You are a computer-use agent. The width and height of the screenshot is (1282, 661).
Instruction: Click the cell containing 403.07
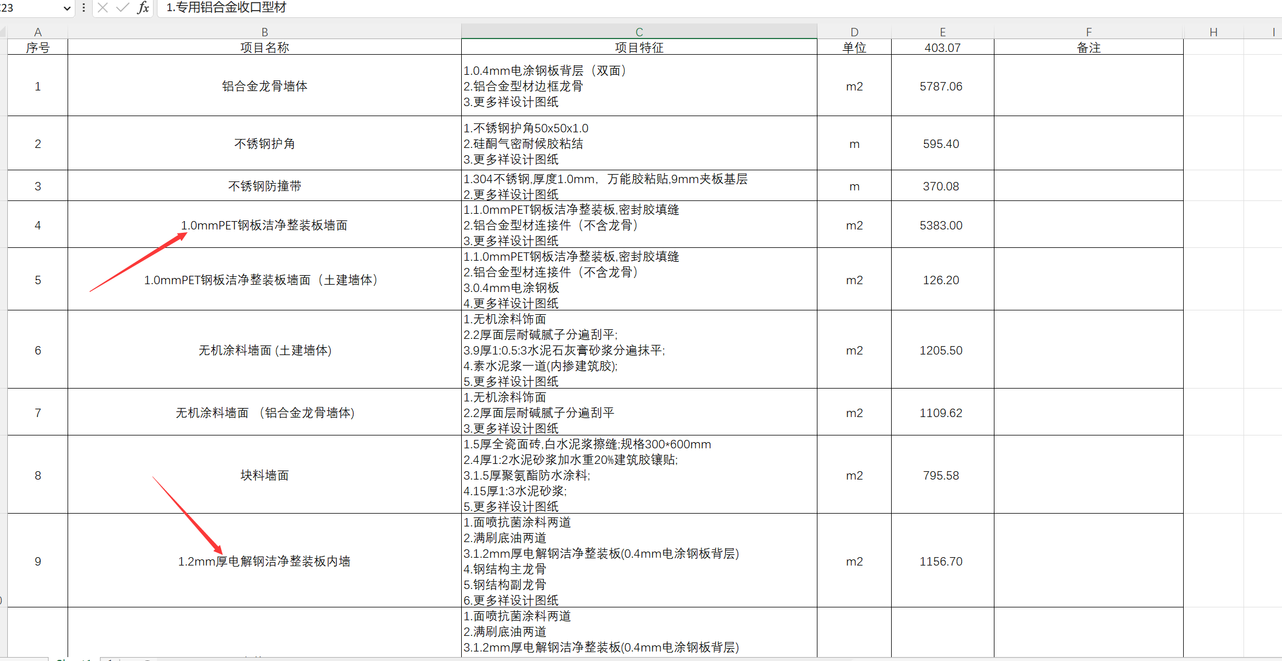943,47
